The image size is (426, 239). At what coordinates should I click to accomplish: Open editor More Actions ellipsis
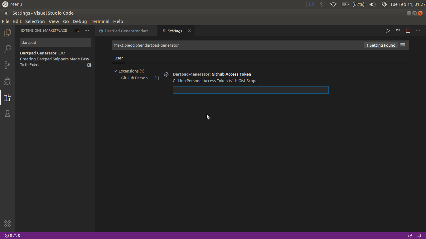pos(418,31)
